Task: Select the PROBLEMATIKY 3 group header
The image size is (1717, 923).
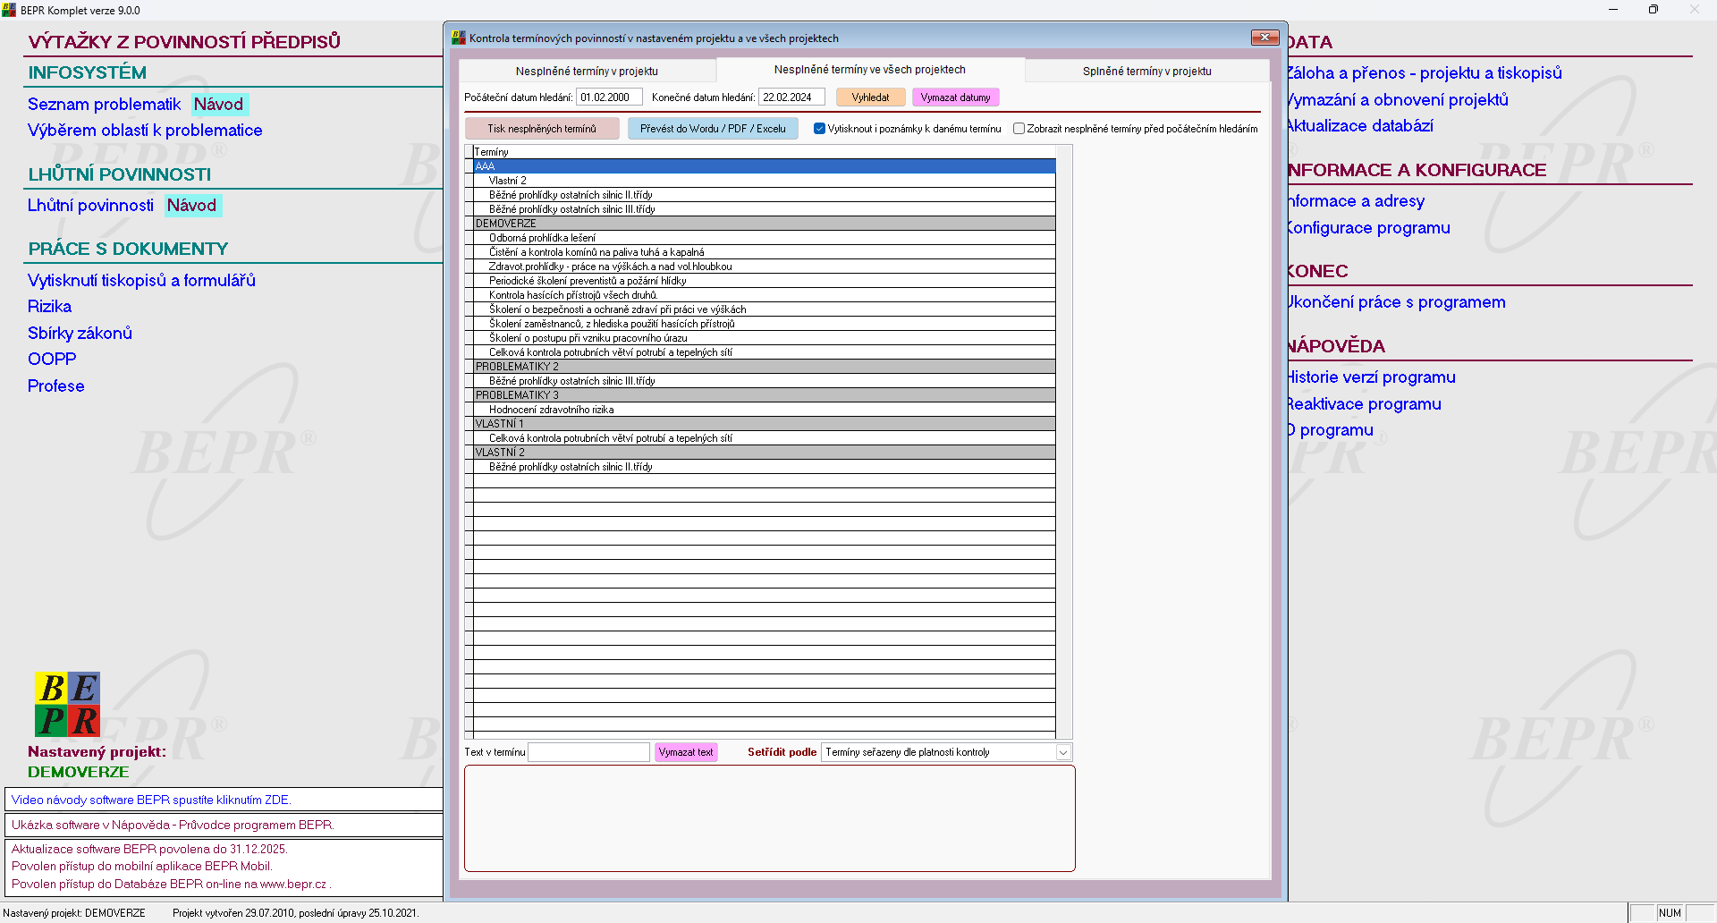Action: [x=765, y=395]
